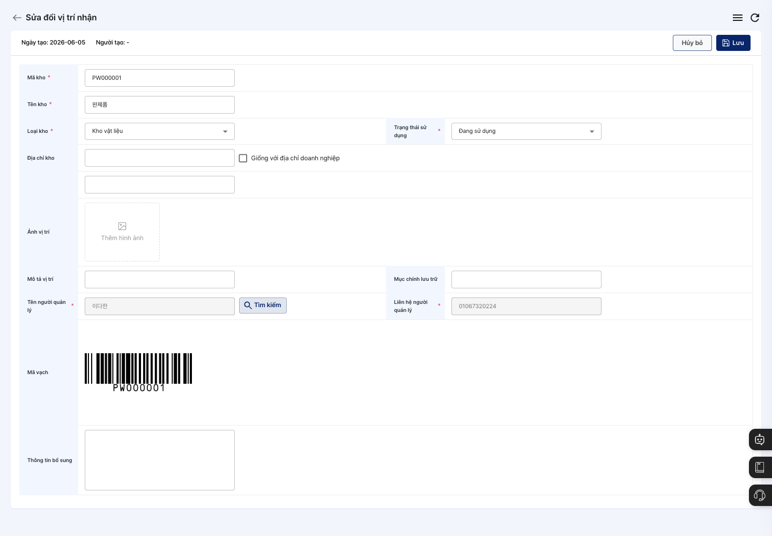Open the headset support icon
This screenshot has height=536, width=772.
click(760, 495)
